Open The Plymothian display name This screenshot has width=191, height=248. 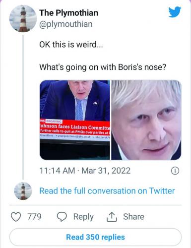coord(68,13)
